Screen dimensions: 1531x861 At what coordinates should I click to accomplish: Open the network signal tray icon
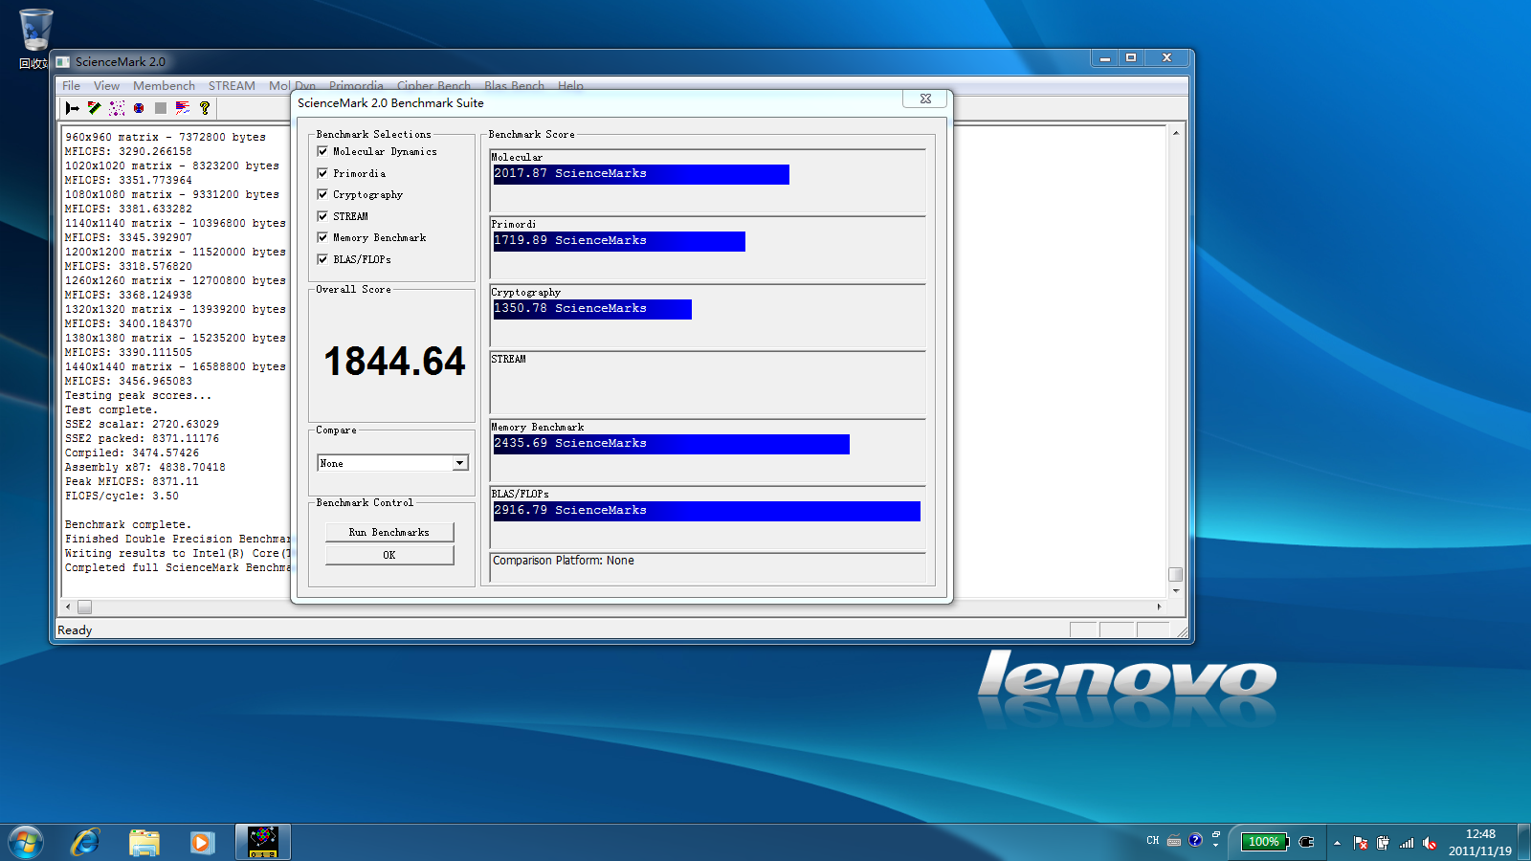point(1407,843)
